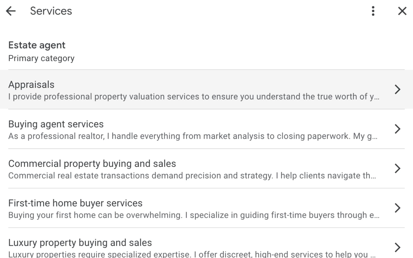Click the Services page title
The width and height of the screenshot is (413, 258).
51,11
